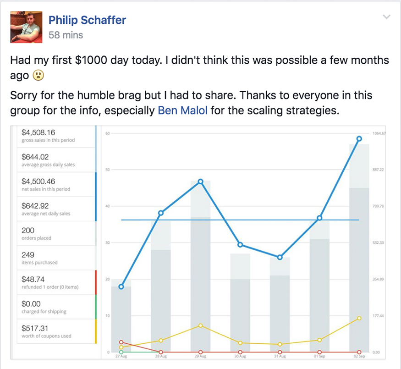401x369 pixels.
Task: Click the yellow coupons point for 02 Sep
Action: click(359, 318)
